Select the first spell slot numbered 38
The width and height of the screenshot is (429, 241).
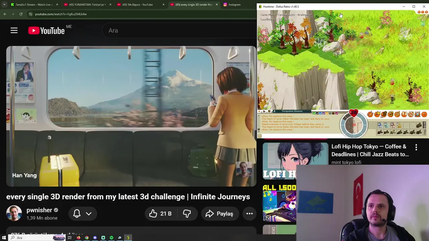pyautogui.click(x=380, y=125)
